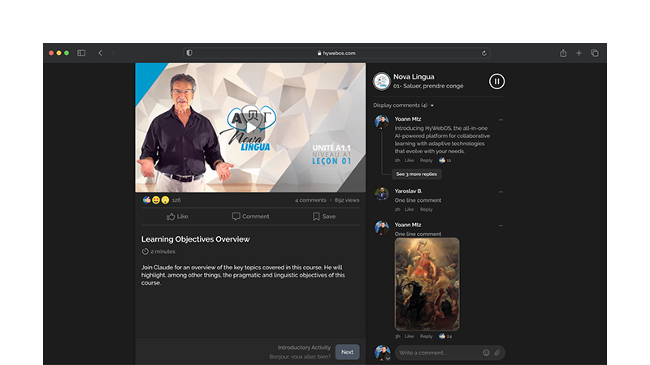Like the video post

(x=177, y=217)
